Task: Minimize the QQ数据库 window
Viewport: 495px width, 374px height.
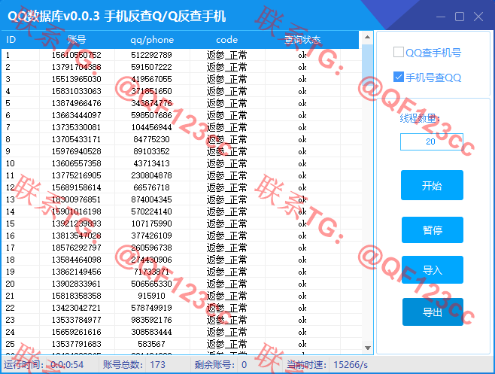Action: 441,17
